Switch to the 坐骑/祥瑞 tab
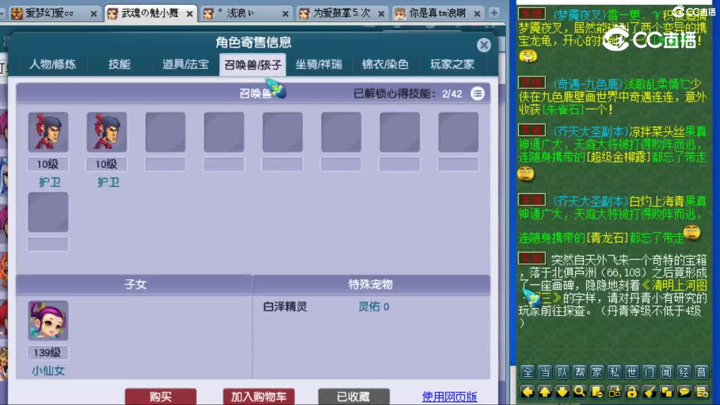720x405 pixels. (319, 65)
